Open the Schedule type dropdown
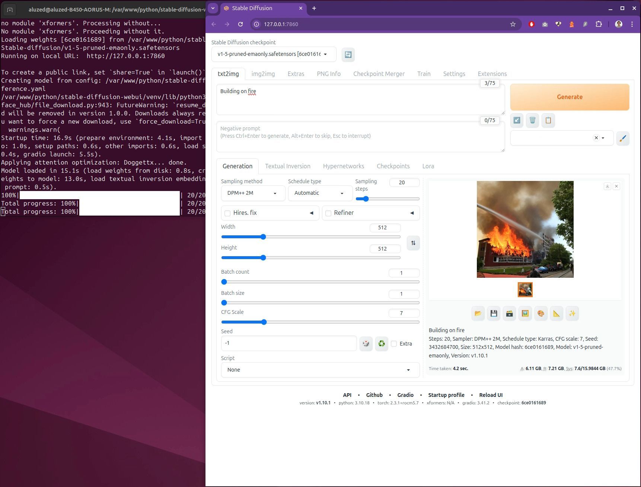641x487 pixels. coord(320,193)
